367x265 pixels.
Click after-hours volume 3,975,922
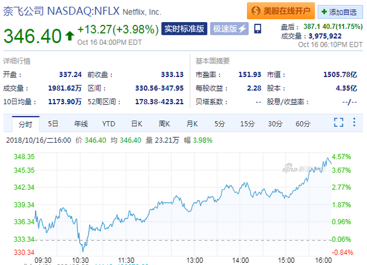point(325,36)
